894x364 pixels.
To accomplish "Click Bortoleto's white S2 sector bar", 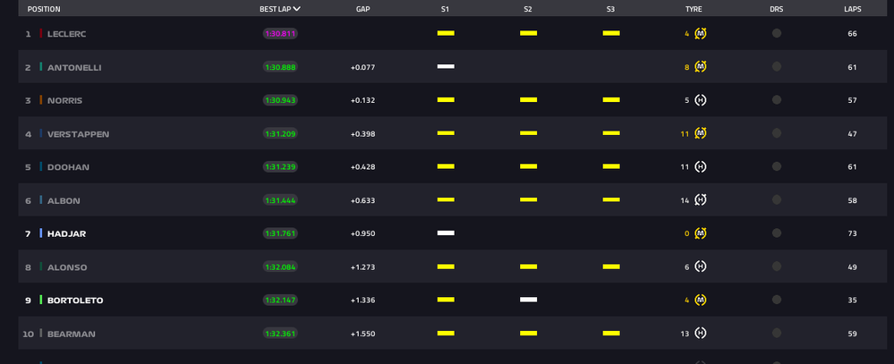I will [529, 300].
